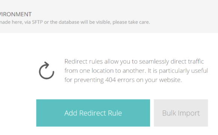Screen dimensions: 218x135
Task: Click the word 'seamlessly' in the description
Action: pyautogui.click(x=154, y=61)
